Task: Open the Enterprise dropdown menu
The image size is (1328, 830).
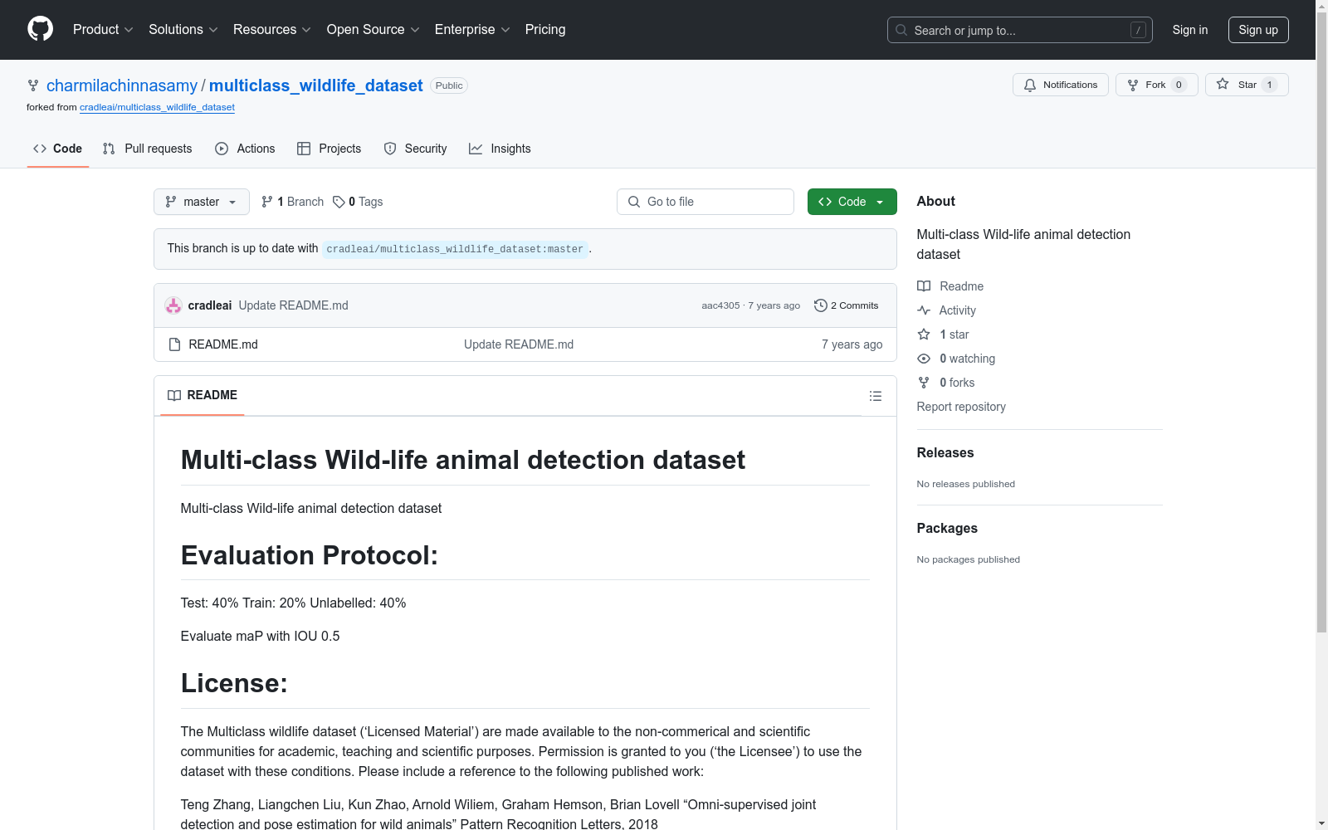Action: pyautogui.click(x=471, y=30)
